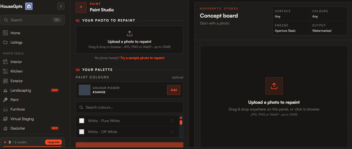Image resolution: width=352 pixels, height=149 pixels.
Task: Click Upload a photo to repaint dropzone text
Action: click(130, 41)
